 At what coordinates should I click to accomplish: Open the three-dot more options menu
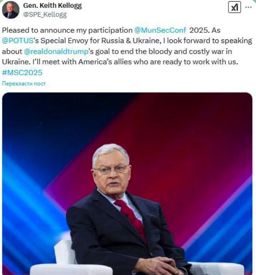coord(247,7)
